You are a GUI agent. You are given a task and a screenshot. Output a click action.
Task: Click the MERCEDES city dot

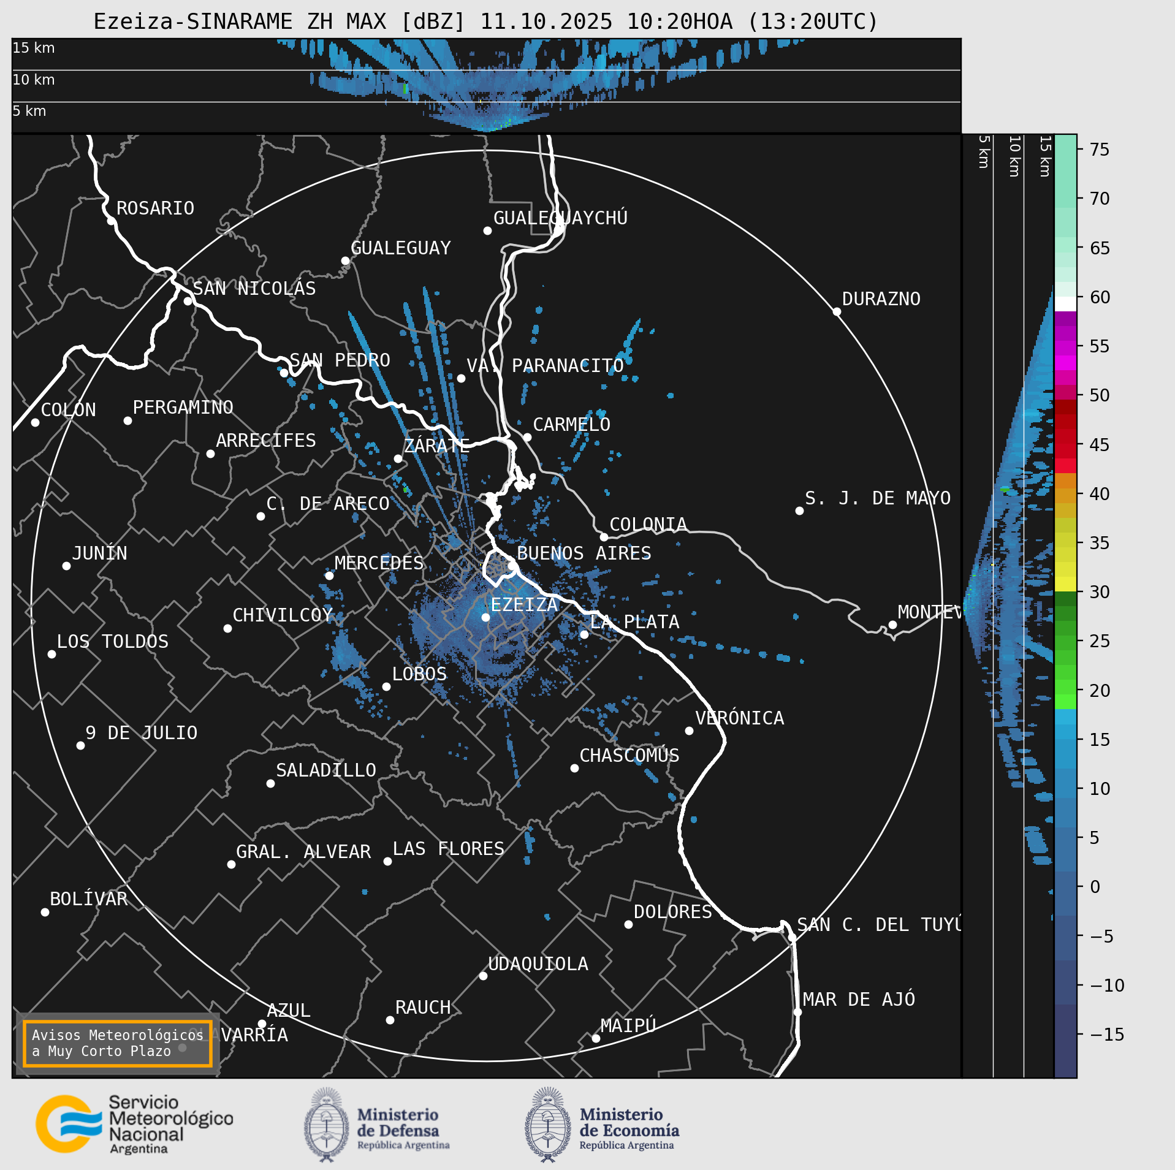click(x=329, y=576)
